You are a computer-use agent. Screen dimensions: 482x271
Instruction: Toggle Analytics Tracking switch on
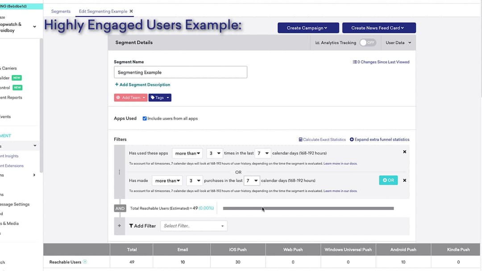coord(368,43)
